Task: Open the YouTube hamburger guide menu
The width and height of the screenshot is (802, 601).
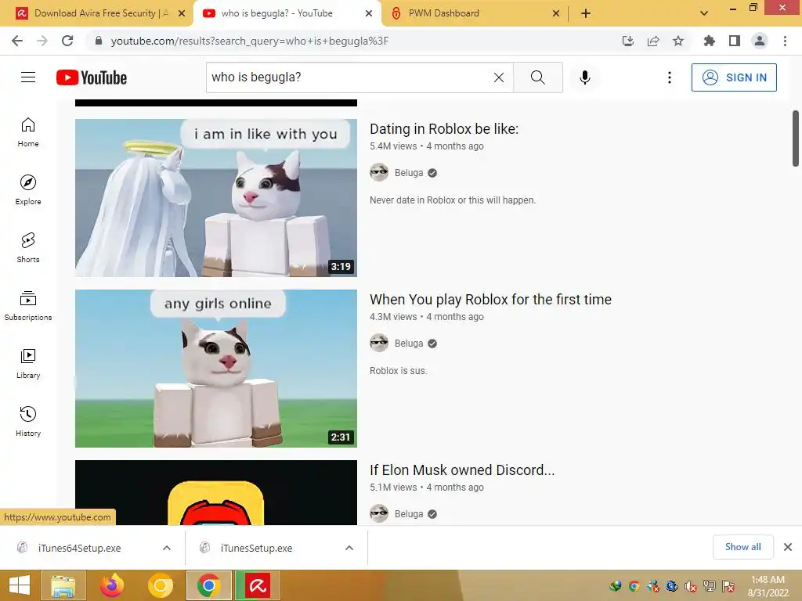Action: [28, 77]
